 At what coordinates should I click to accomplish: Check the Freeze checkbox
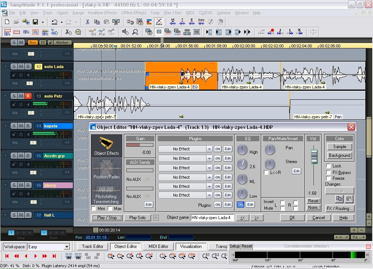(x=329, y=178)
